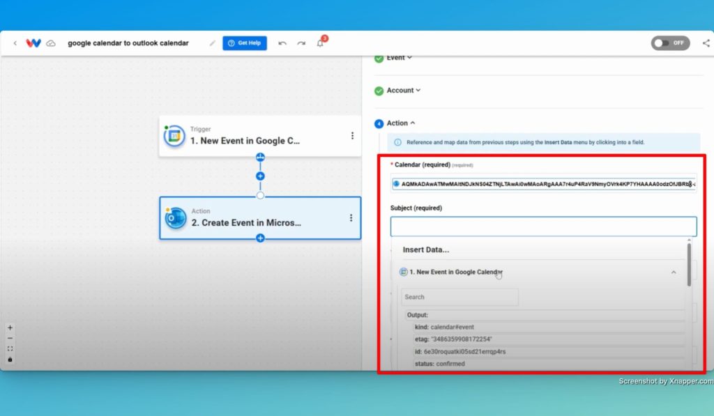714x416 pixels.
Task: Open the notifications bell
Action: [x=320, y=43]
